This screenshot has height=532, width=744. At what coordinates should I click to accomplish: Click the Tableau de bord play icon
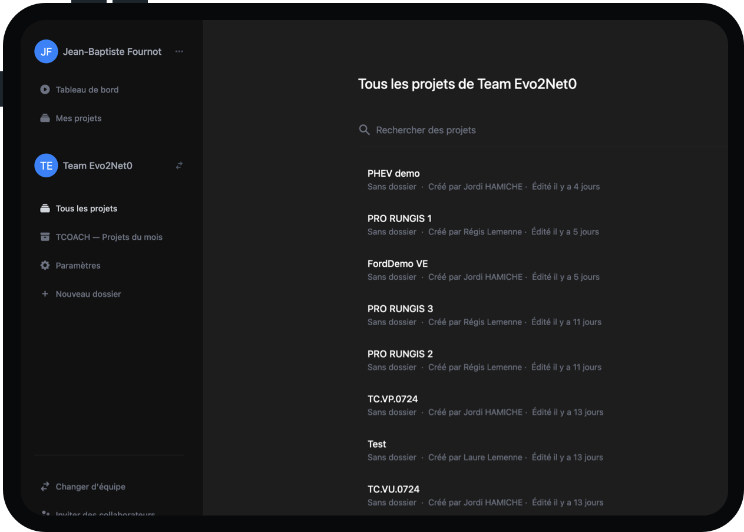click(45, 90)
